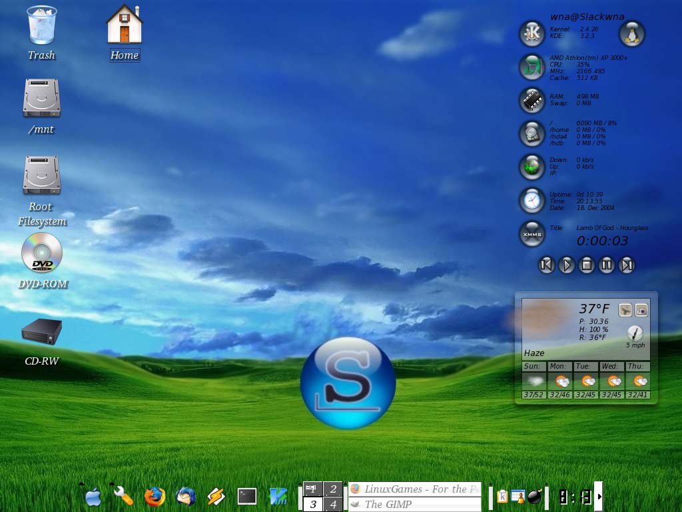Click the KDE logo in system monitor
The width and height of the screenshot is (682, 512).
click(532, 33)
